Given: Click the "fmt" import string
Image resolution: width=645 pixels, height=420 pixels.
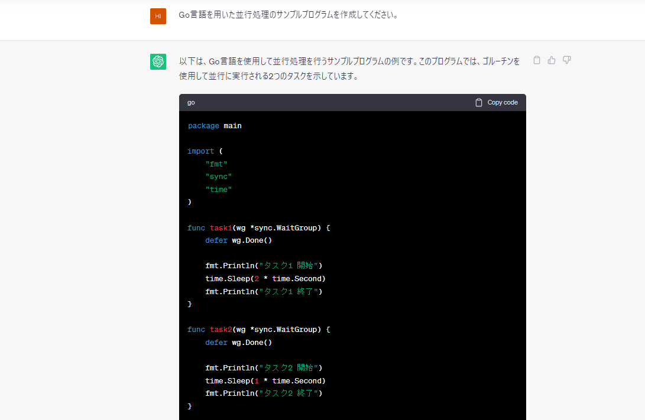Looking at the screenshot, I should [216, 164].
